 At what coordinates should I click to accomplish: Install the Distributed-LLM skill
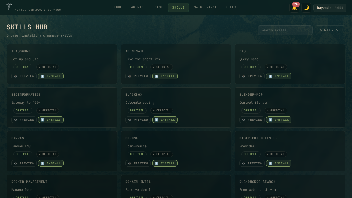coord(279,163)
